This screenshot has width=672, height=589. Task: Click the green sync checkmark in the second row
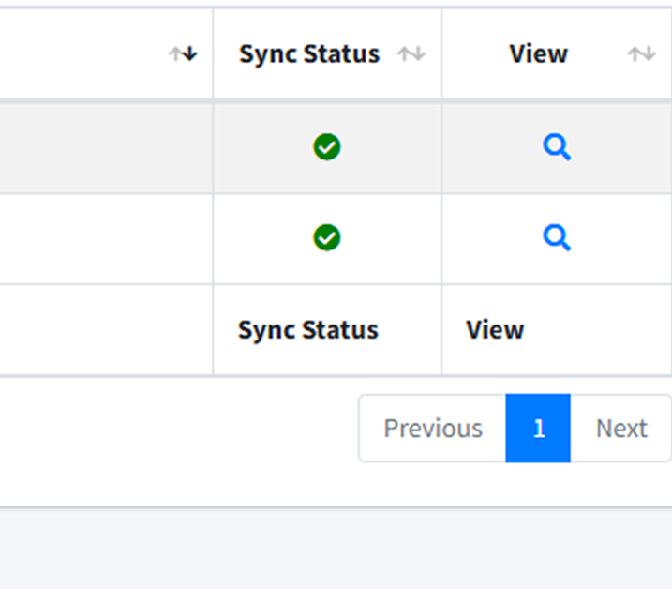tap(327, 237)
